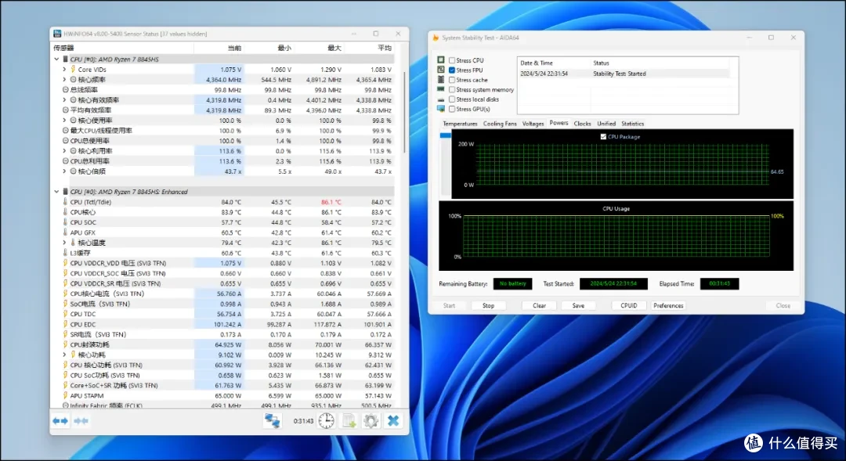Screen dimensions: 846x461
Task: Click the Save button in AIDA64
Action: [578, 305]
